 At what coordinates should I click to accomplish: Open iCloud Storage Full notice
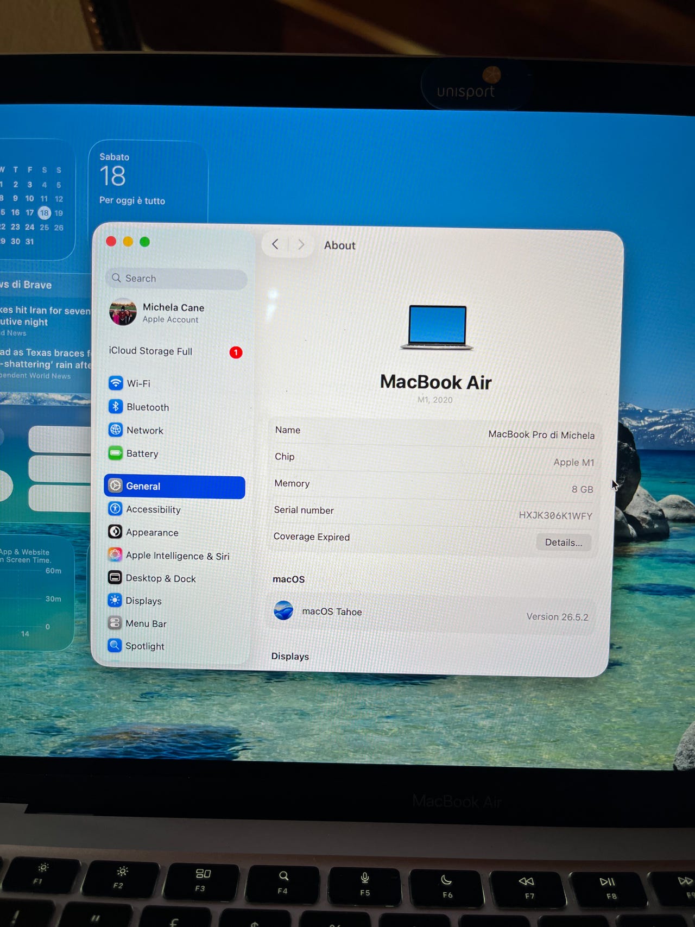[175, 351]
